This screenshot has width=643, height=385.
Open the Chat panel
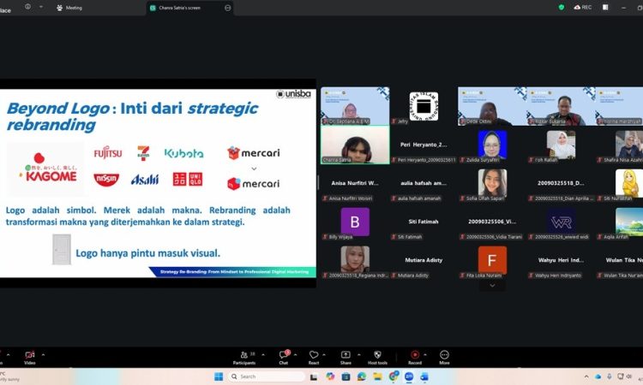pos(283,355)
